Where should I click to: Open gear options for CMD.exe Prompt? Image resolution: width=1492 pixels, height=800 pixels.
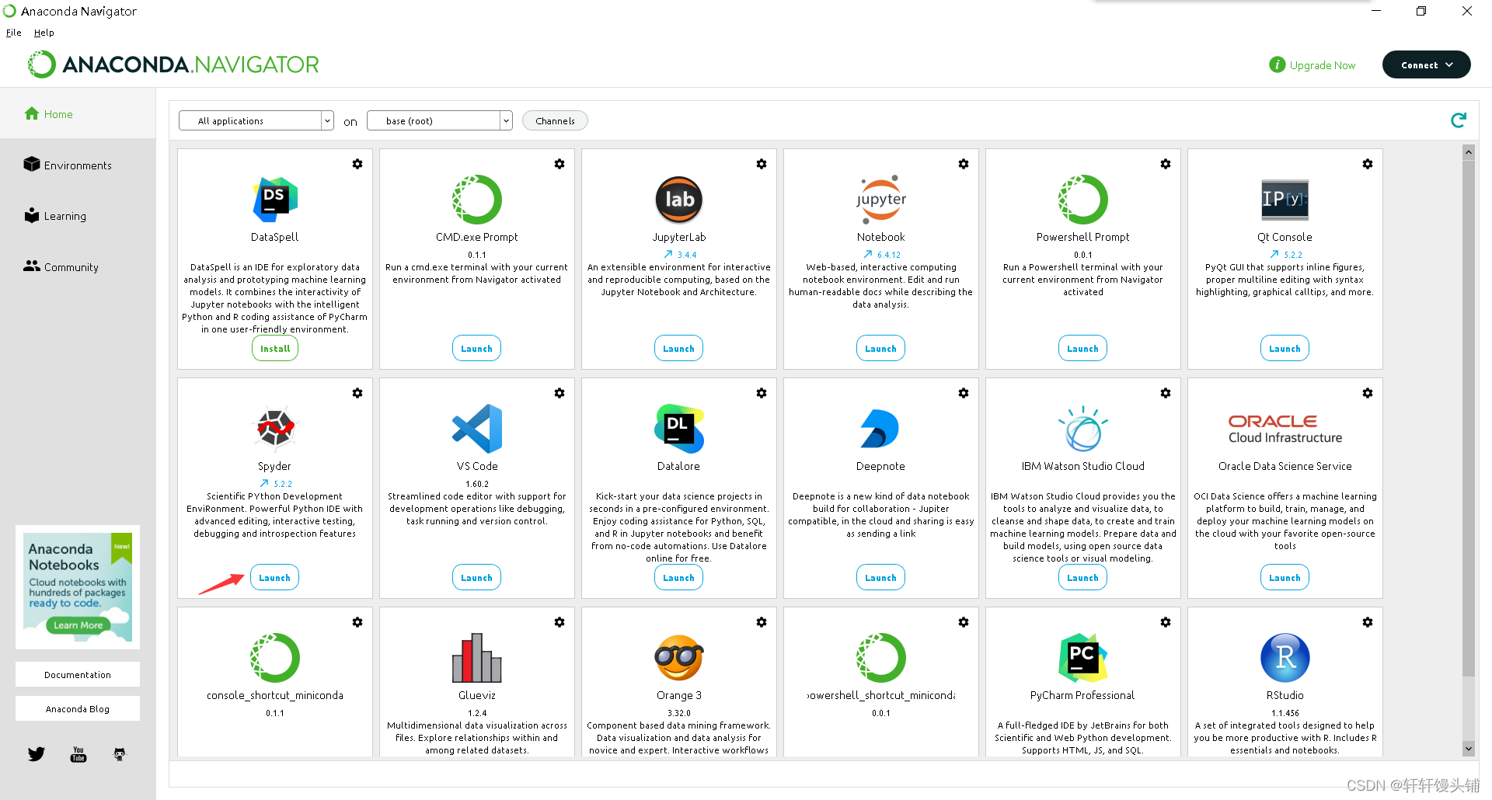pyautogui.click(x=559, y=164)
